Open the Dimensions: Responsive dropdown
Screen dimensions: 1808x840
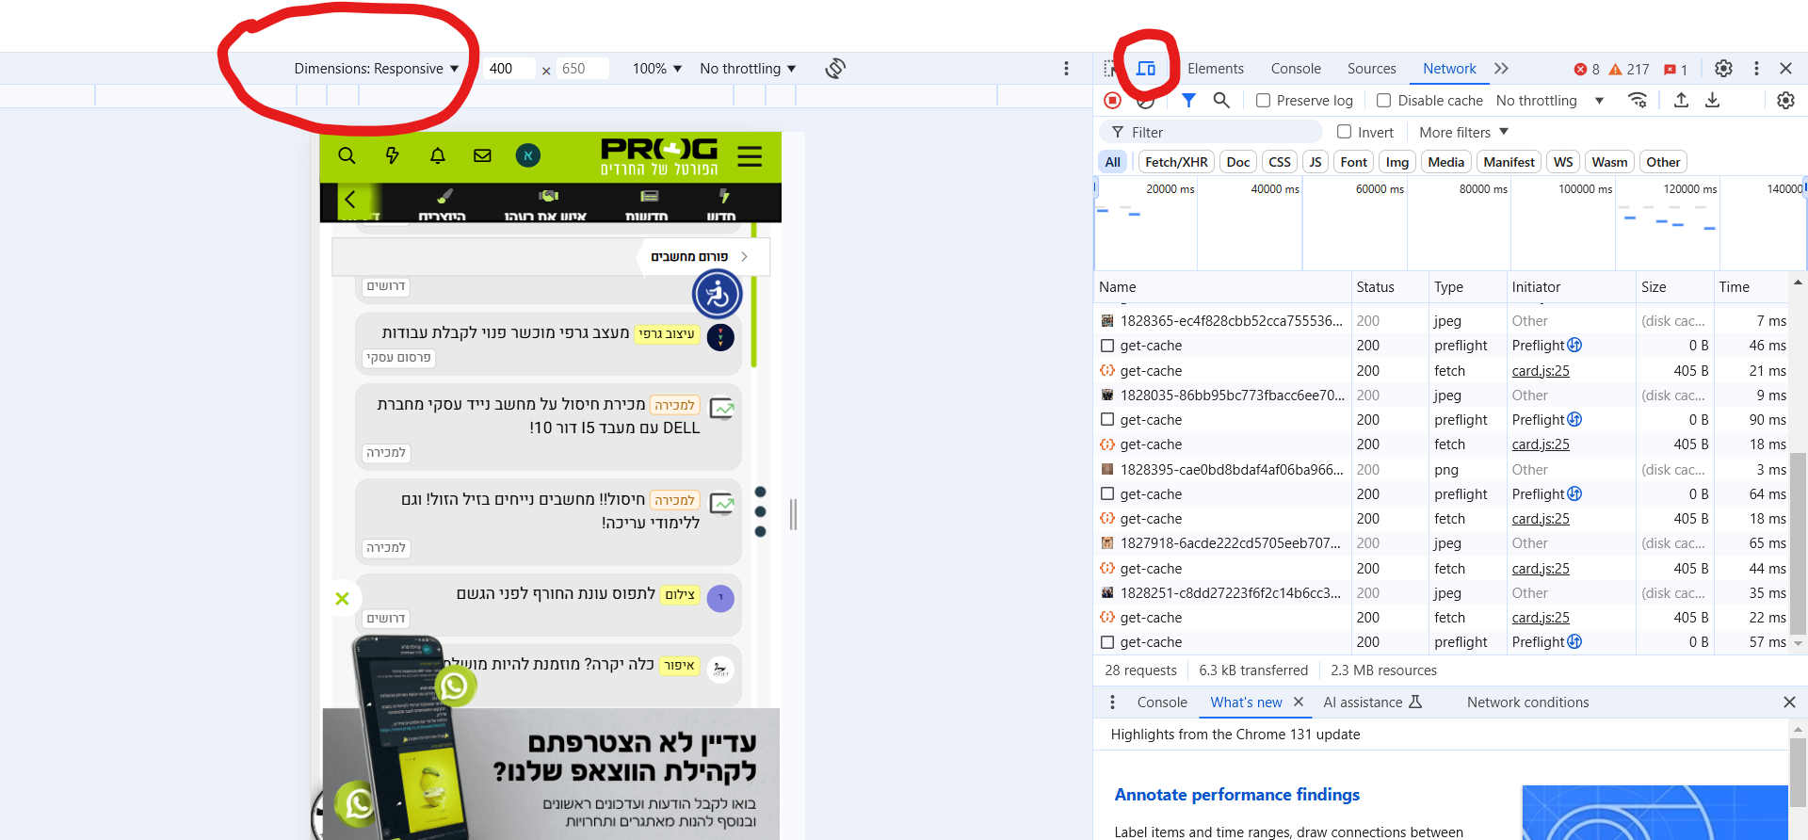pyautogui.click(x=377, y=69)
